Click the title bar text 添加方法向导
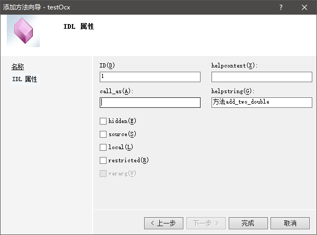317x235 pixels. coord(32,7)
